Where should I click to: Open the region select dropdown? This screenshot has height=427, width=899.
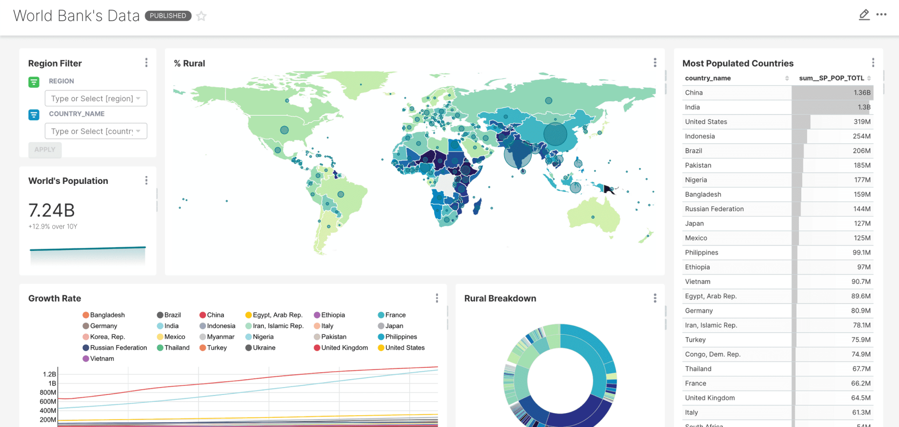96,99
